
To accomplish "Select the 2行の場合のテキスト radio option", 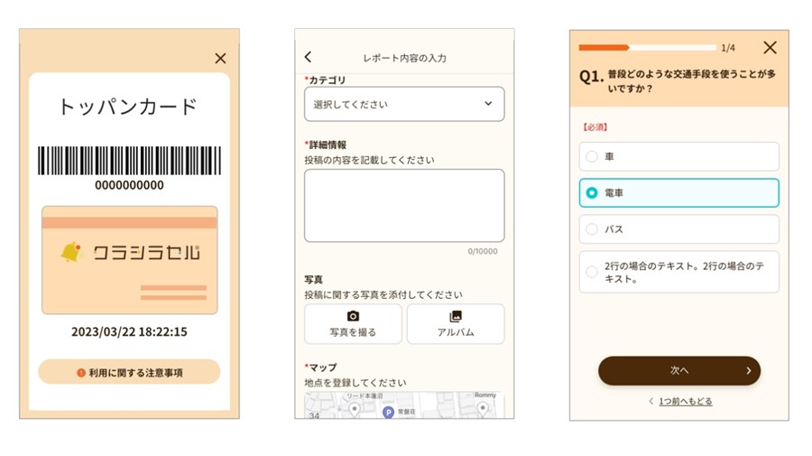I will click(678, 272).
